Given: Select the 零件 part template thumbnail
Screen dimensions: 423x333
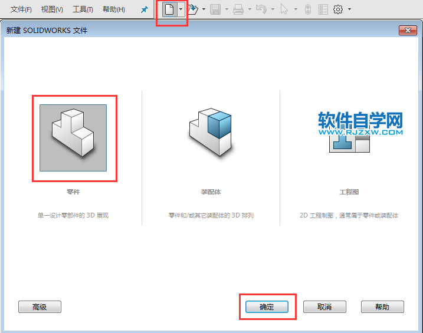Looking at the screenshot, I should coord(73,138).
